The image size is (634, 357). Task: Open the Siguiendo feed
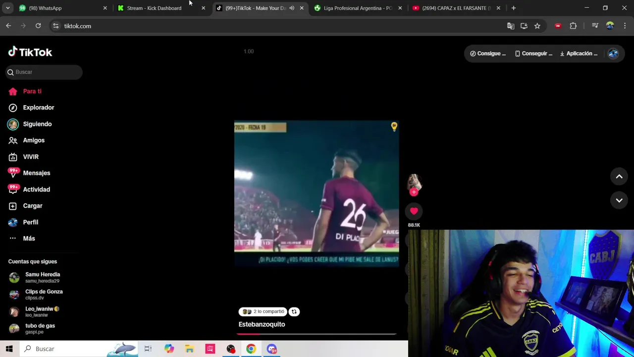[30, 124]
